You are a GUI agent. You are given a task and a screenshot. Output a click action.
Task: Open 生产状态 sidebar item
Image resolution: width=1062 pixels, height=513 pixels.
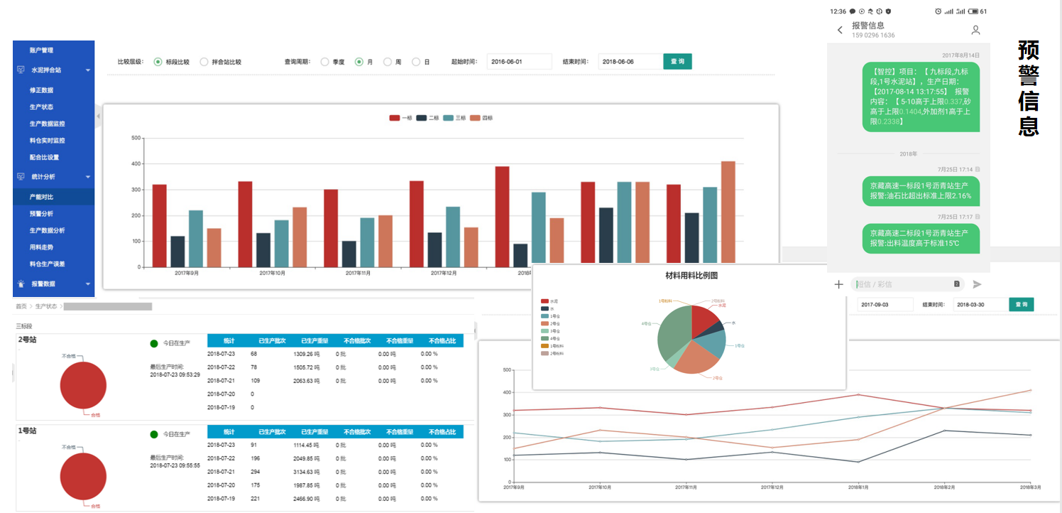pos(41,107)
